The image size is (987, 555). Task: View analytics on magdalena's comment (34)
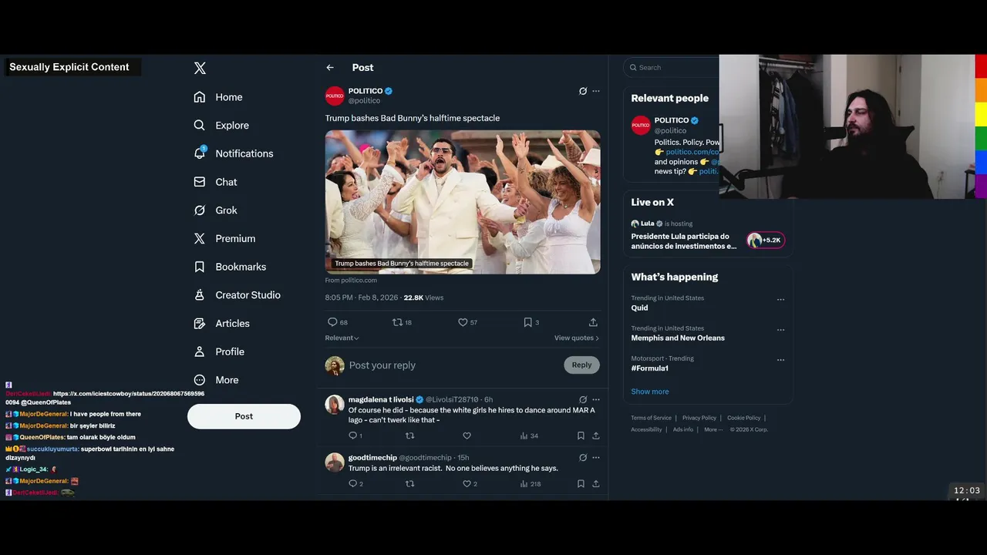(529, 436)
